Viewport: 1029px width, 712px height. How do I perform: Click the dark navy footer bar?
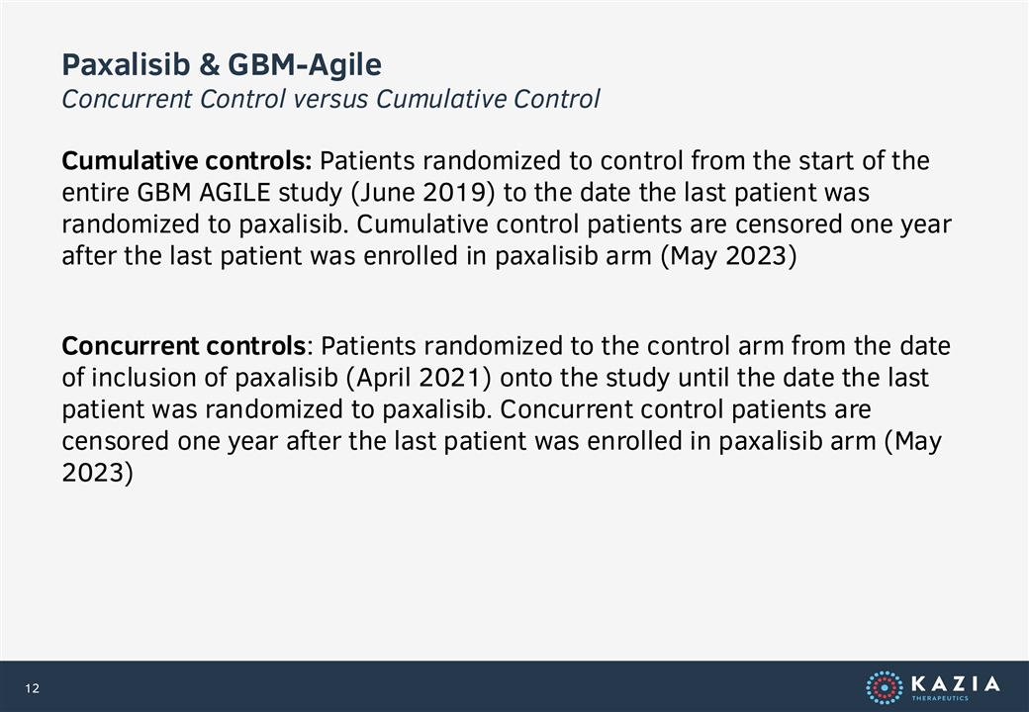point(514,686)
